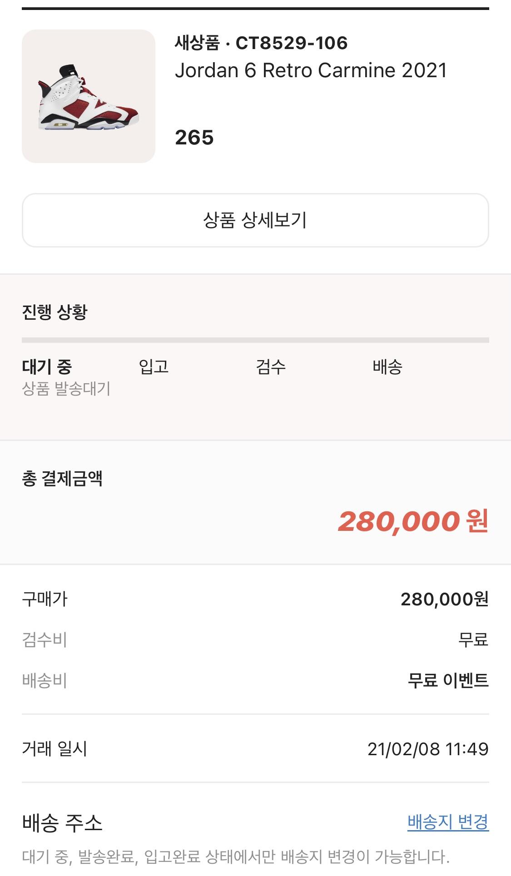Select the 배송 progress step

click(x=387, y=366)
